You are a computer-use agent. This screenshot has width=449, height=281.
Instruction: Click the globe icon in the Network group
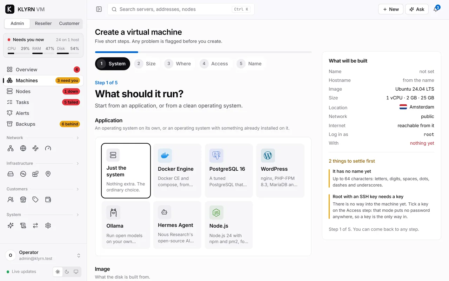pyautogui.click(x=23, y=148)
